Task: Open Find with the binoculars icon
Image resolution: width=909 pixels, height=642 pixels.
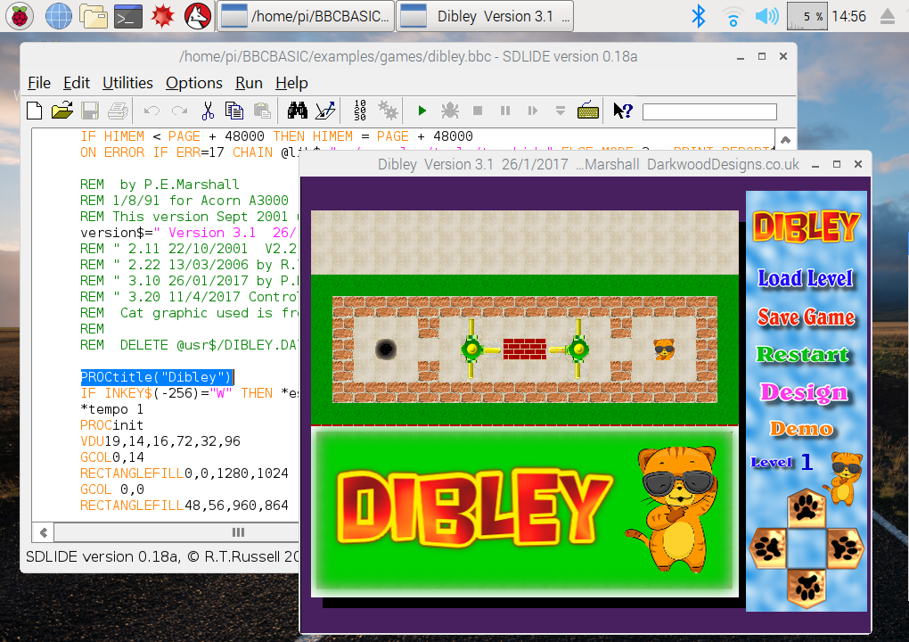Action: click(x=297, y=111)
